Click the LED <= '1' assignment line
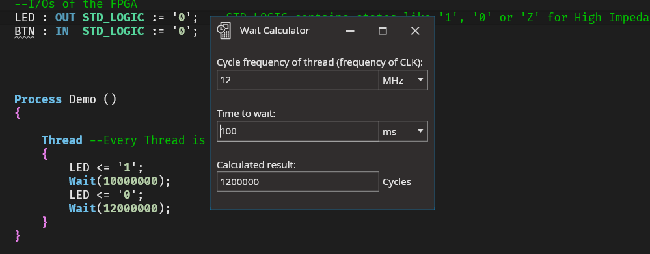The image size is (650, 254). point(106,168)
